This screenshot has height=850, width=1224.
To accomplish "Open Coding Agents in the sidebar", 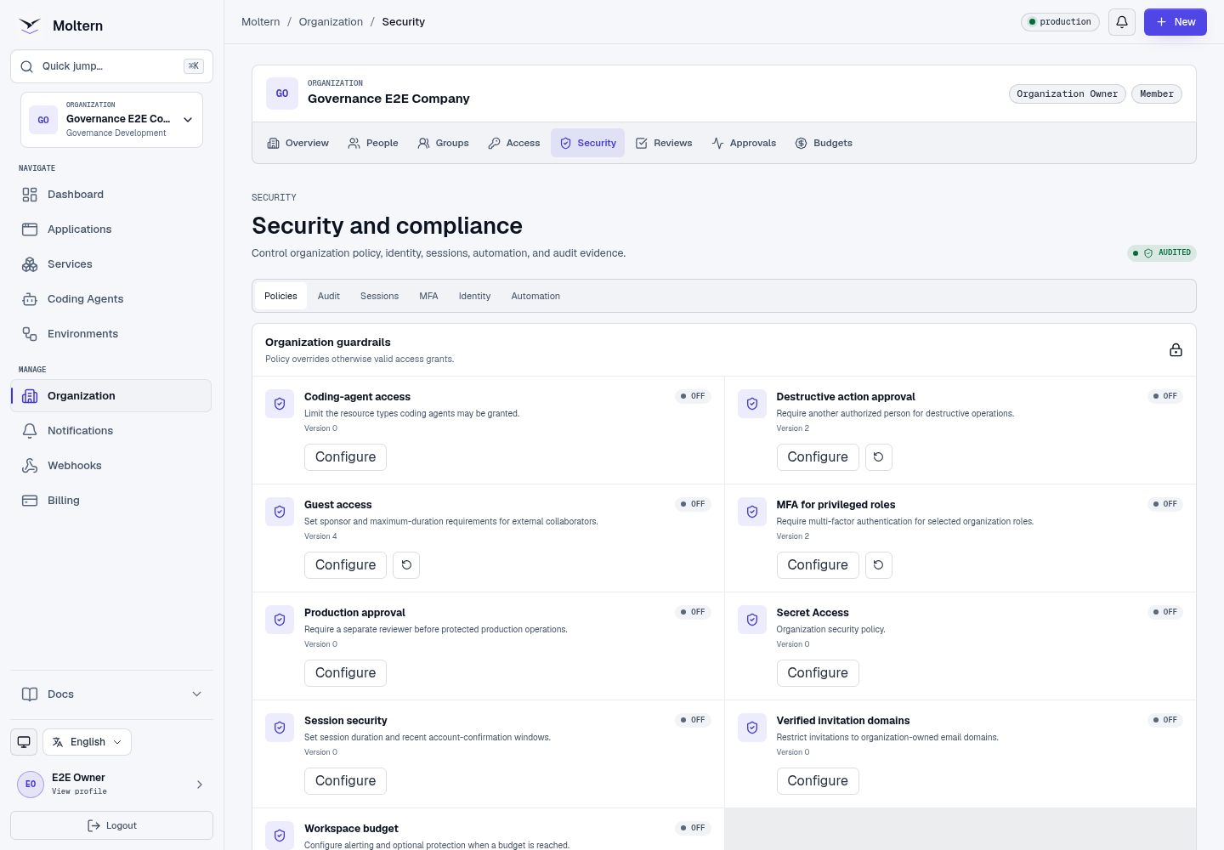I will 111,299.
